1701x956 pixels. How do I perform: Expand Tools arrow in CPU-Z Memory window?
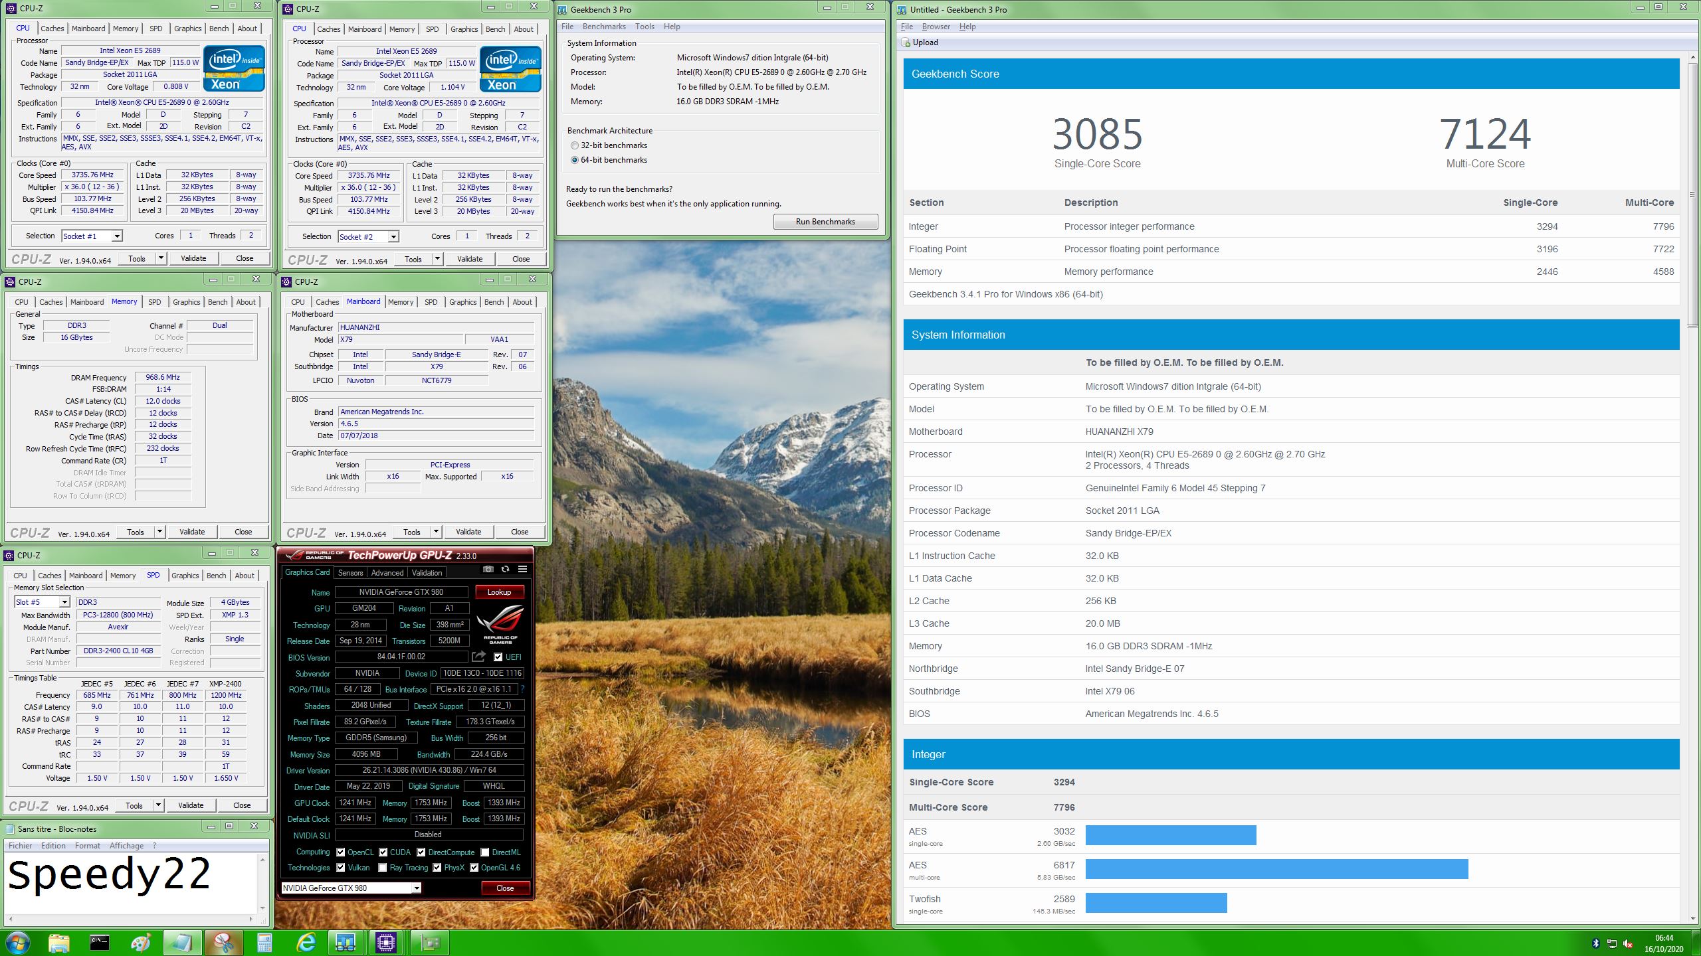click(x=159, y=532)
